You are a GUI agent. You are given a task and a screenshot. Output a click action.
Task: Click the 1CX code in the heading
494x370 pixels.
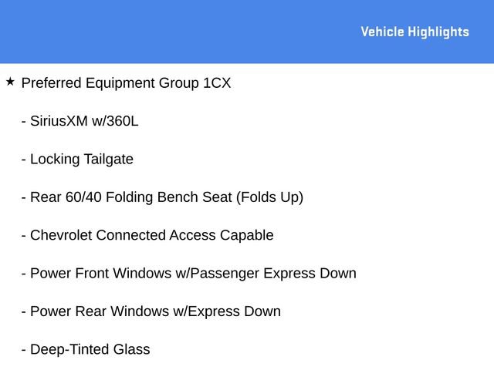(216, 83)
